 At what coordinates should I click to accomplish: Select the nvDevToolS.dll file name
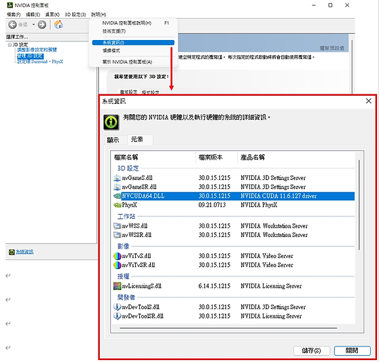(141, 307)
